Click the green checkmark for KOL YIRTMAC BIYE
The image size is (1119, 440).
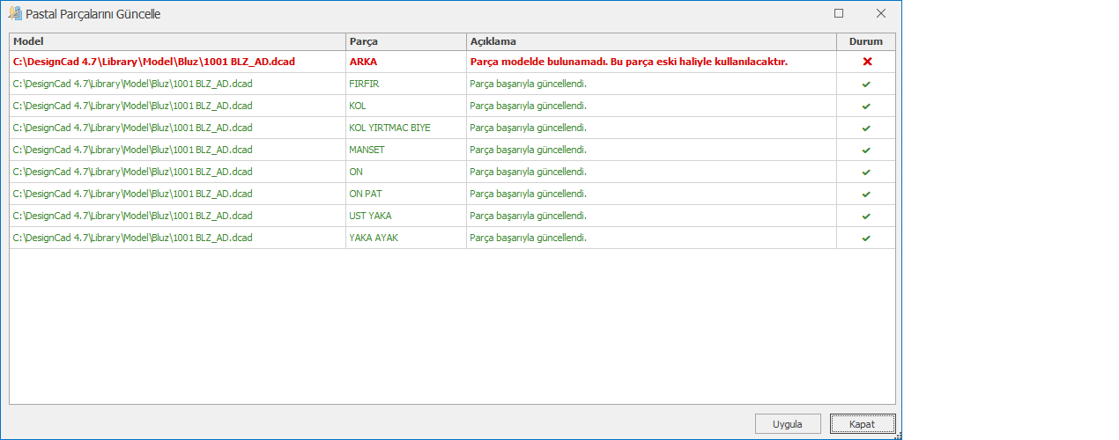[x=866, y=128]
